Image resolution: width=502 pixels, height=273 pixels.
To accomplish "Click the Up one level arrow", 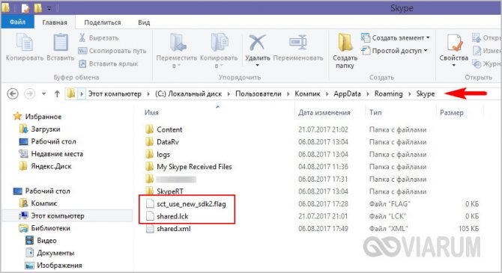I will [57, 93].
